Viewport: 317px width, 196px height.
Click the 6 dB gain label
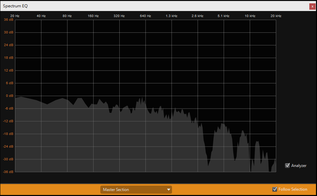(x=10, y=83)
